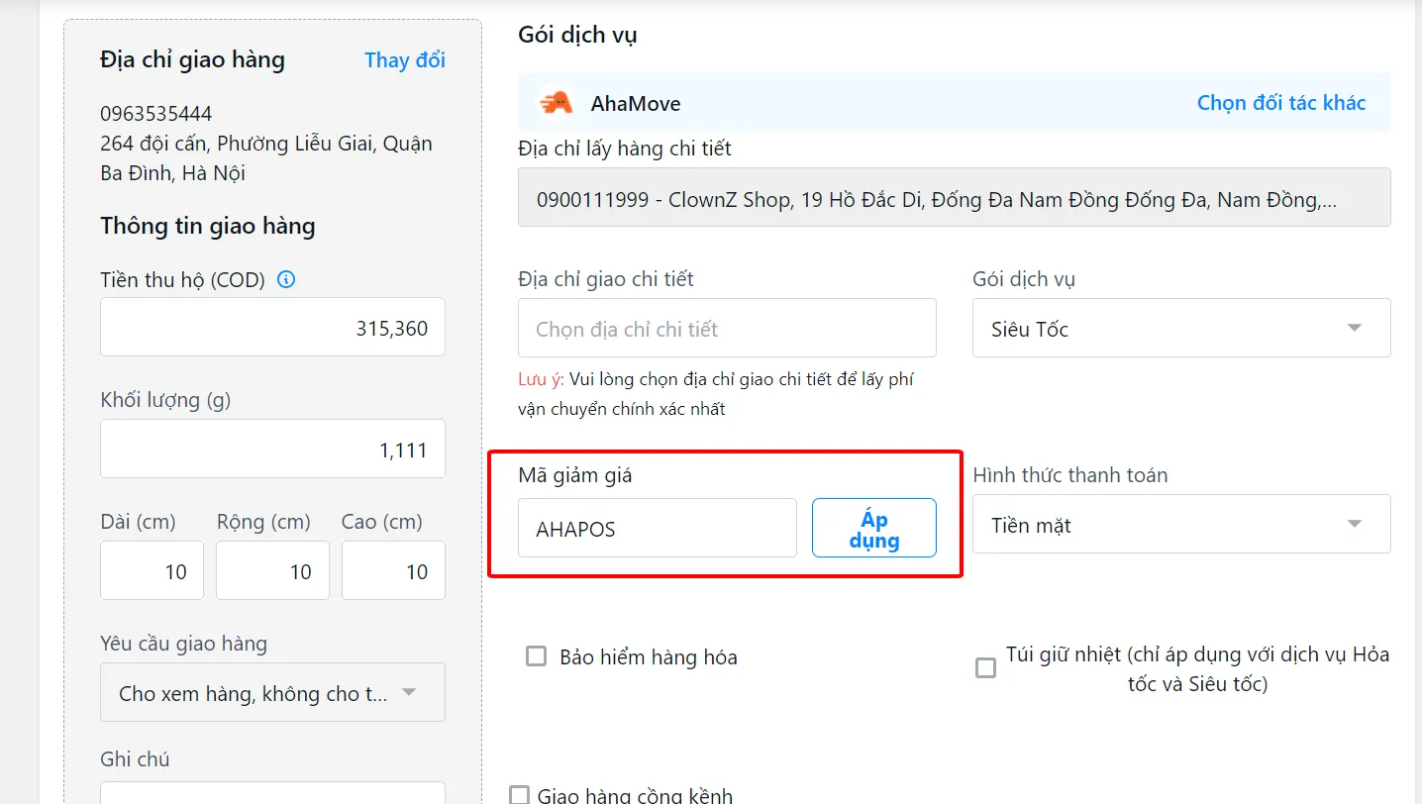The height and width of the screenshot is (804, 1422).
Task: Click the Gói dịch vụ section heading
Action: point(577,36)
